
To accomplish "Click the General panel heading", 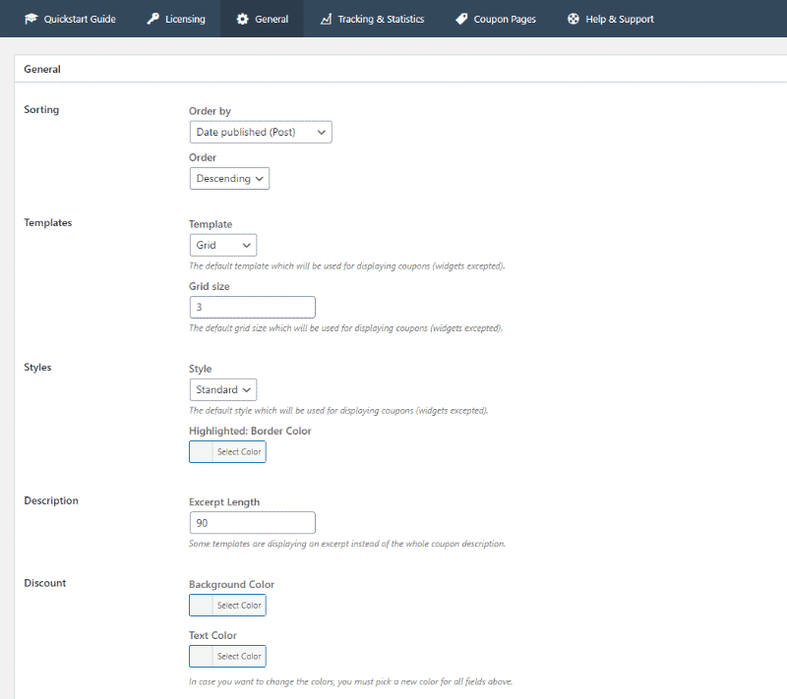I will click(x=42, y=69).
